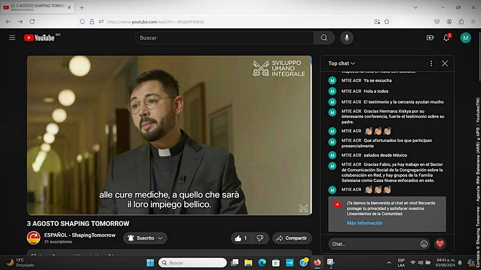Open the Windows Start menu
Viewport: 481px width, 270px height.
pos(150,263)
